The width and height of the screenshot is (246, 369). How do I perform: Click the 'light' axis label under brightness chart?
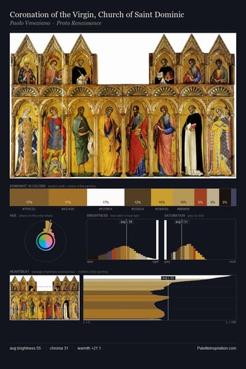tap(156, 262)
